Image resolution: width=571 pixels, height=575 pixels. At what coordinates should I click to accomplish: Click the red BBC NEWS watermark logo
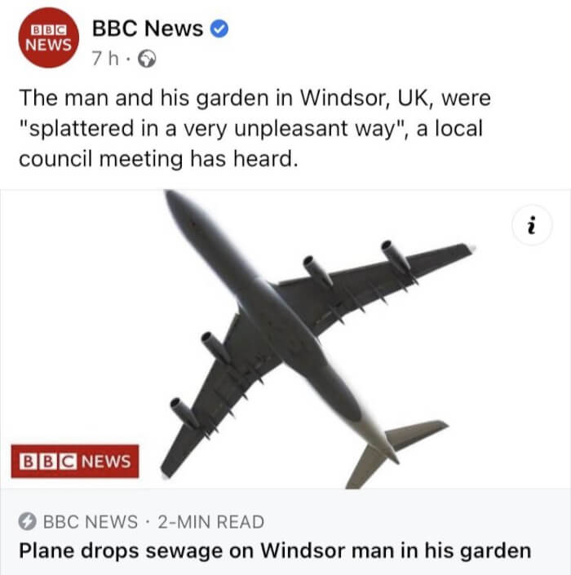click(75, 462)
